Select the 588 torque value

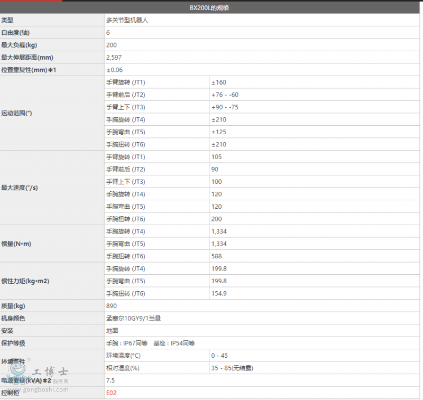[x=216, y=256]
